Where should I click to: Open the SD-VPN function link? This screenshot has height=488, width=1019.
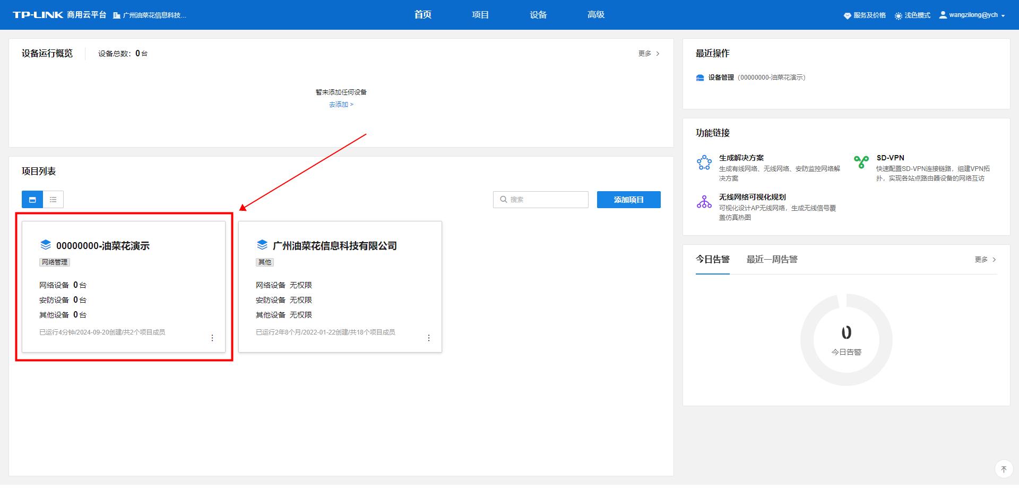point(890,158)
